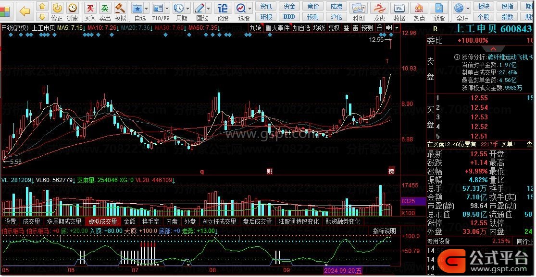Viewport: 536px width, 277px height.
Task: Click the red 买入 buy icon
Action: pos(90,12)
